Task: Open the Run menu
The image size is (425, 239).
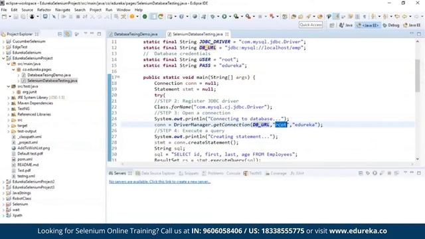Action: 109,10
